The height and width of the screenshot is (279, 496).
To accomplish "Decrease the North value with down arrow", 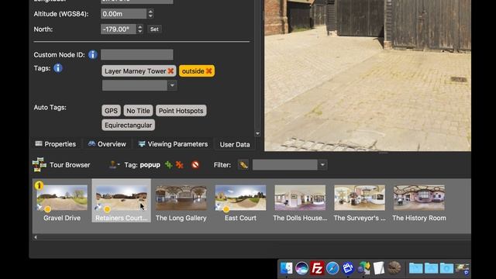I will pos(139,31).
